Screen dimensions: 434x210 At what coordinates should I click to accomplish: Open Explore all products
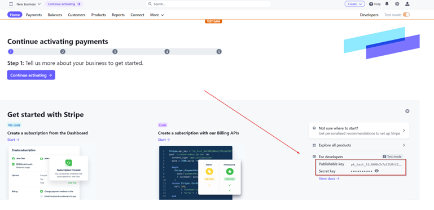click(x=359, y=145)
